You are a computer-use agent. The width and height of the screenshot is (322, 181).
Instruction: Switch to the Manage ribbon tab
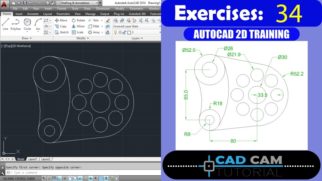coord(90,14)
